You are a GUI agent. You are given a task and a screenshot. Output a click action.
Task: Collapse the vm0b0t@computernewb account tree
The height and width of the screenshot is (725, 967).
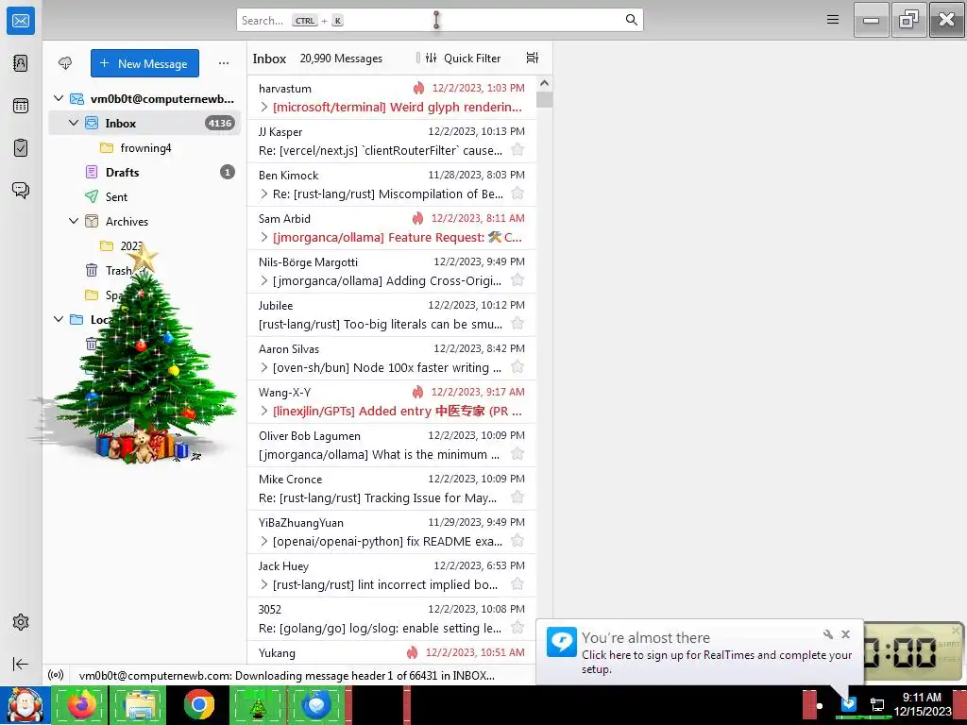coord(59,98)
